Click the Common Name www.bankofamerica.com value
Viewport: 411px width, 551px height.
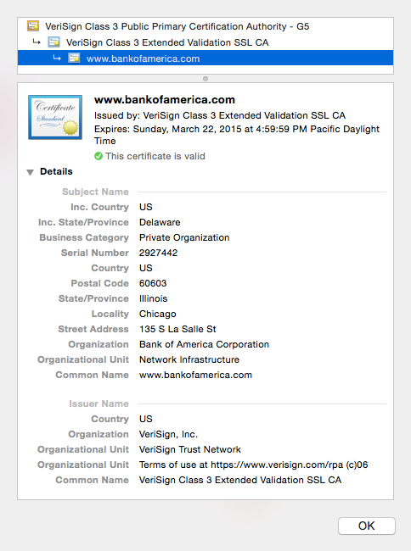[x=195, y=375]
